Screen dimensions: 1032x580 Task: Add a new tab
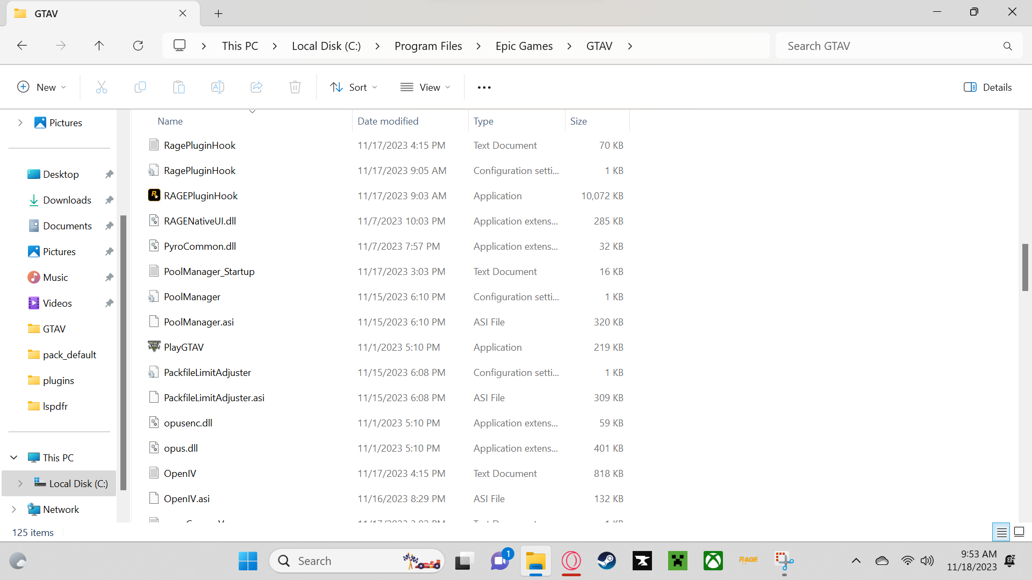coord(218,13)
